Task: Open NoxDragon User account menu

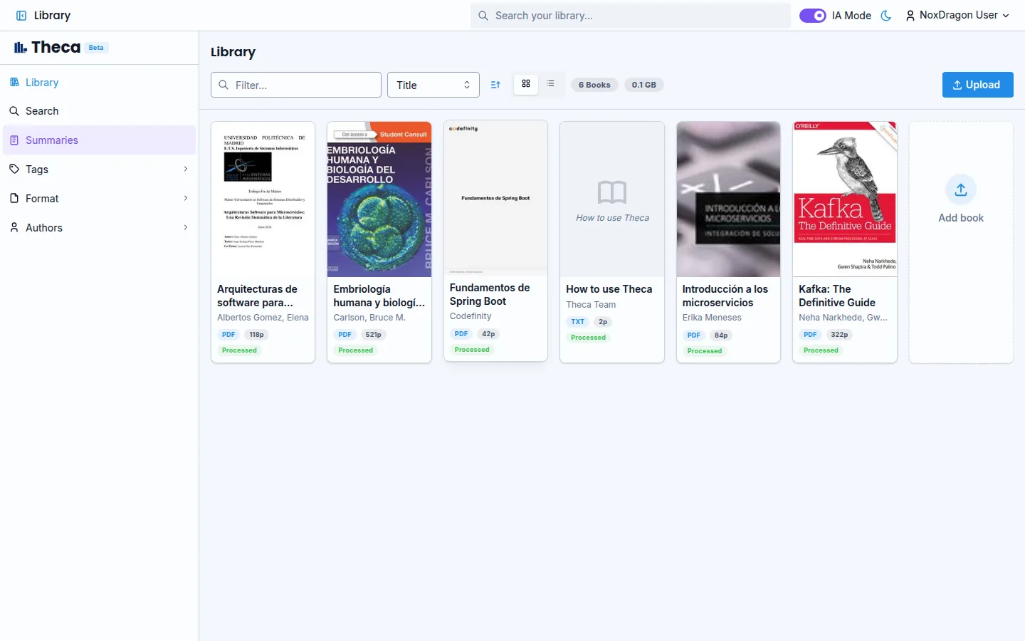Action: 957,16
